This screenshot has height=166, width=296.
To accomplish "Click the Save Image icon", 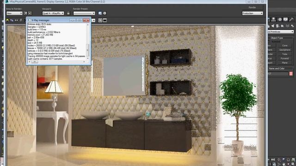I will click(7, 20).
